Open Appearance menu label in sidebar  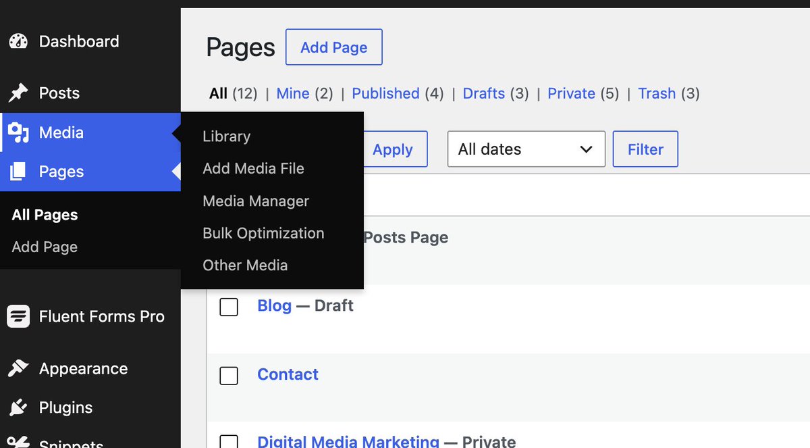click(x=84, y=368)
